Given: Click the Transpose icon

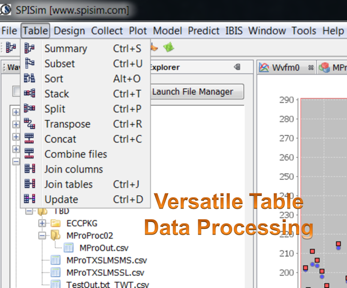Looking at the screenshot, I should (x=29, y=124).
